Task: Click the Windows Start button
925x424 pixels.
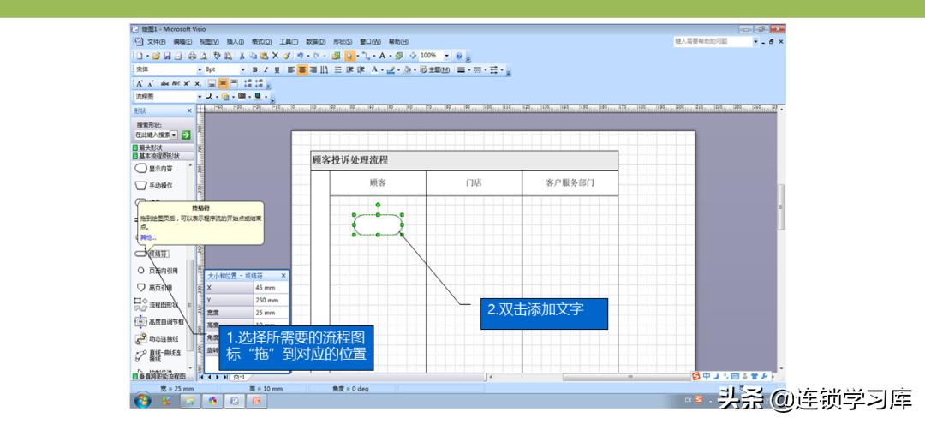Action: 142,401
